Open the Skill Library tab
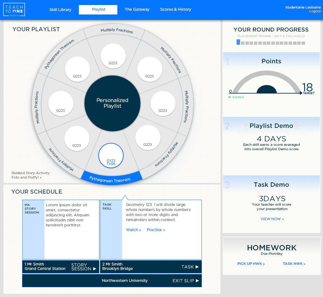 tap(60, 10)
